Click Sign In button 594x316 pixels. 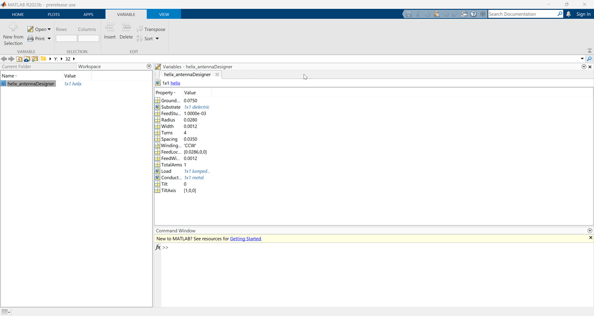click(x=583, y=14)
